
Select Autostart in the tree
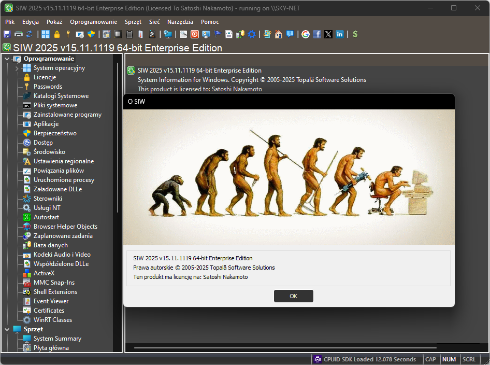pyautogui.click(x=46, y=217)
